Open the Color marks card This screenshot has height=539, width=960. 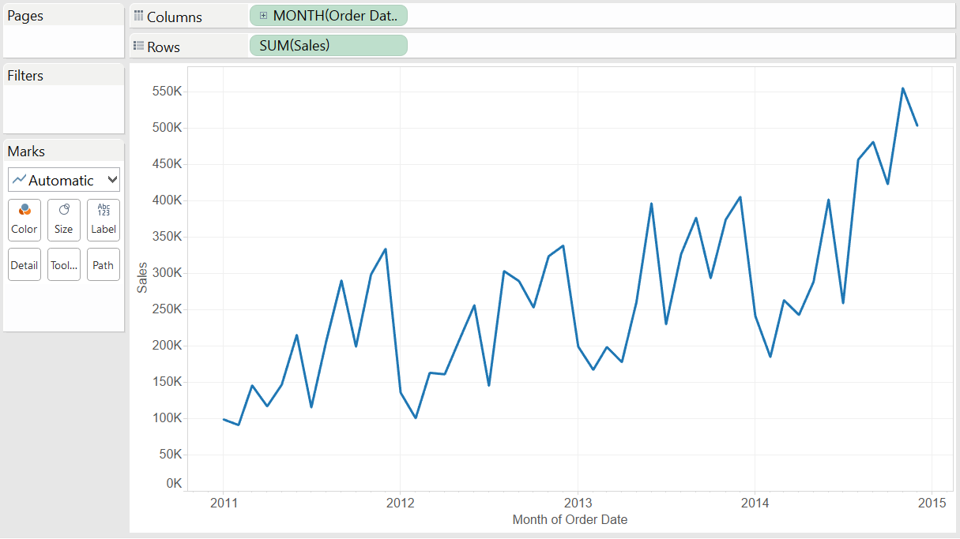(24, 219)
